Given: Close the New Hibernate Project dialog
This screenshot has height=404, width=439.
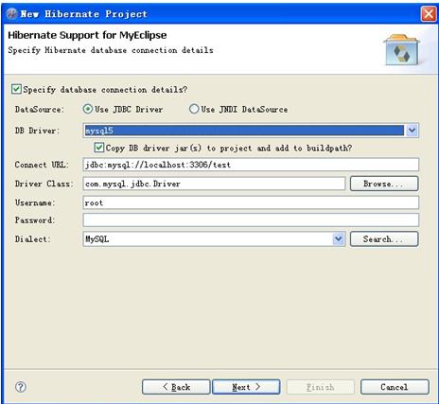Looking at the screenshot, I should pos(429,14).
